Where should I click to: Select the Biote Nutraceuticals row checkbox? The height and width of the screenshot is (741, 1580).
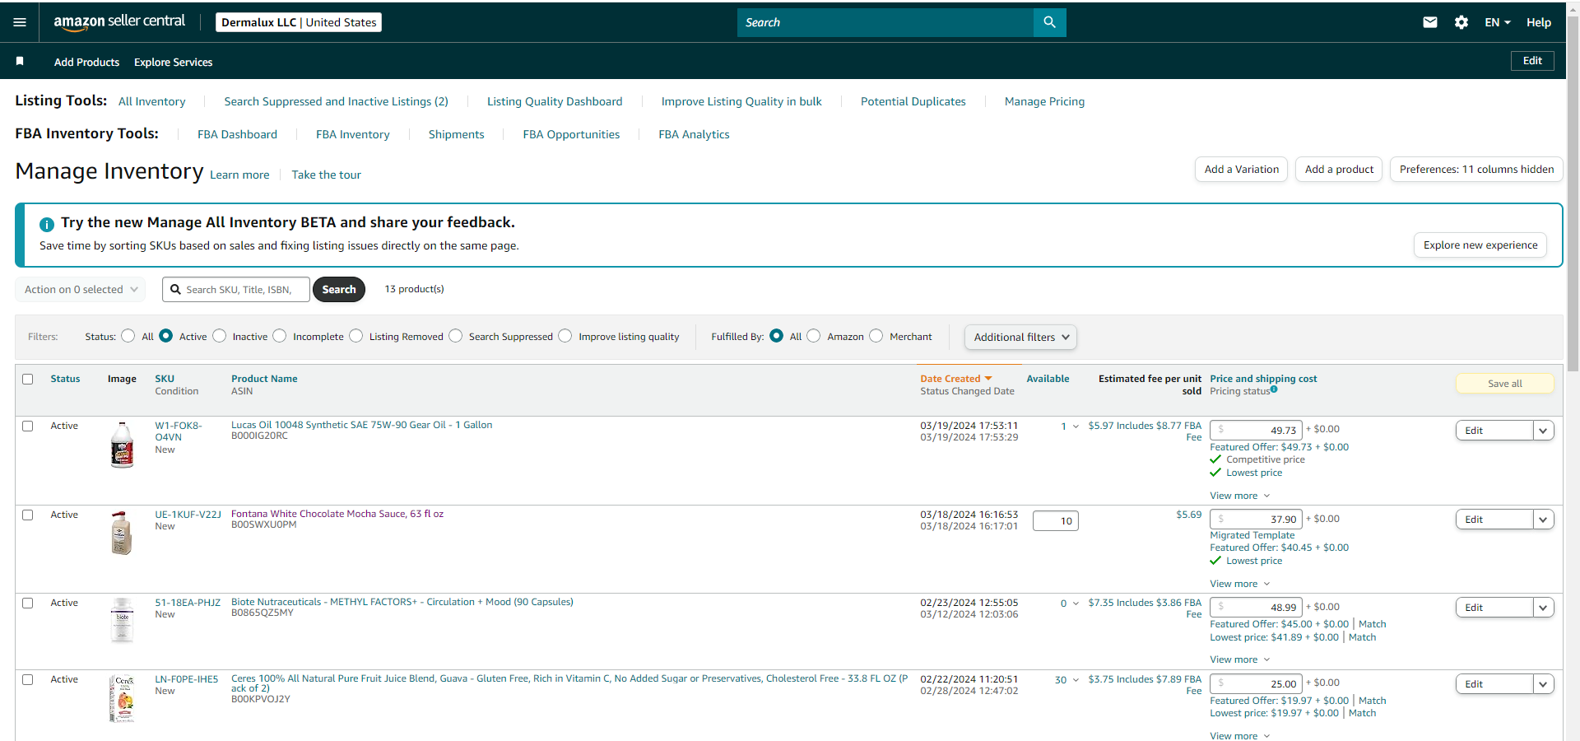[28, 603]
